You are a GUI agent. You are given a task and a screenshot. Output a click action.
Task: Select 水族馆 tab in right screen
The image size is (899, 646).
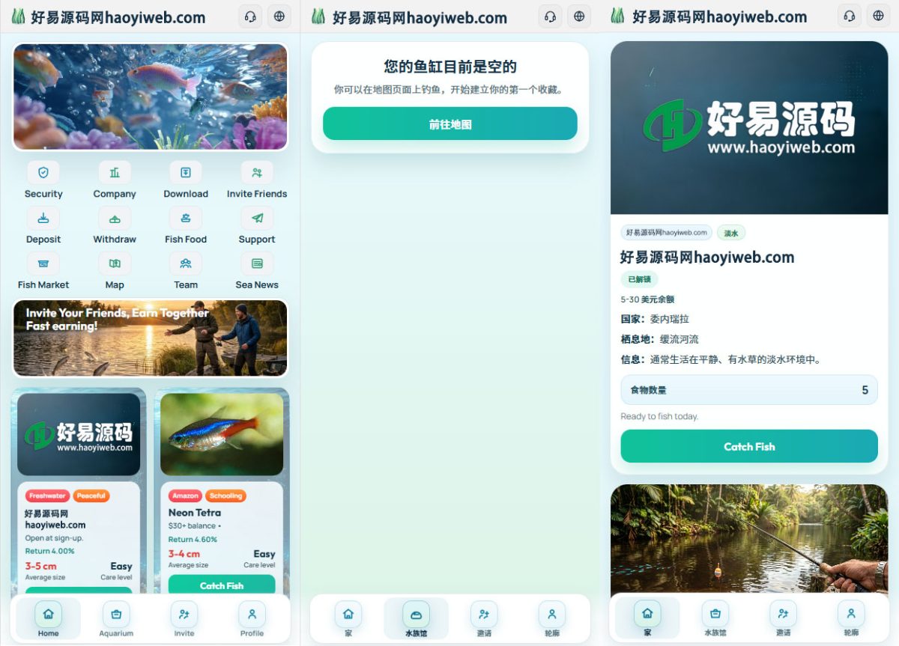point(715,618)
